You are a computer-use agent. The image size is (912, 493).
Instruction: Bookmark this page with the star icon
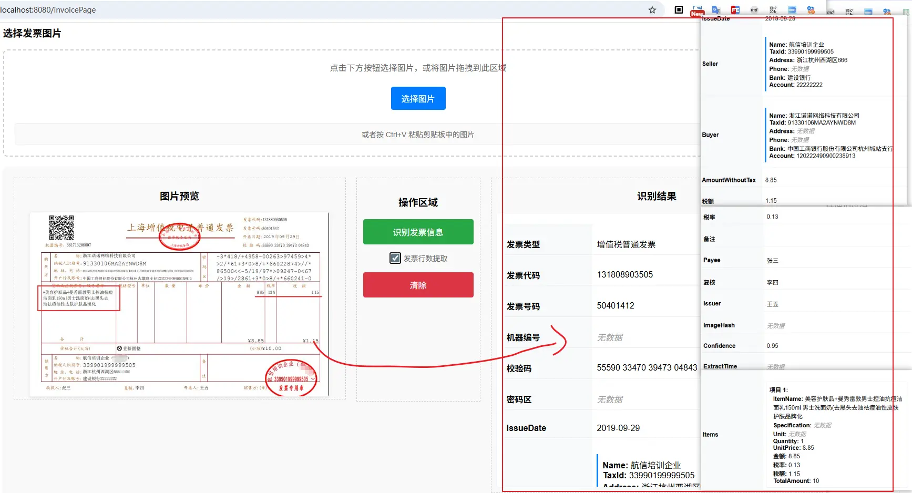tap(652, 10)
